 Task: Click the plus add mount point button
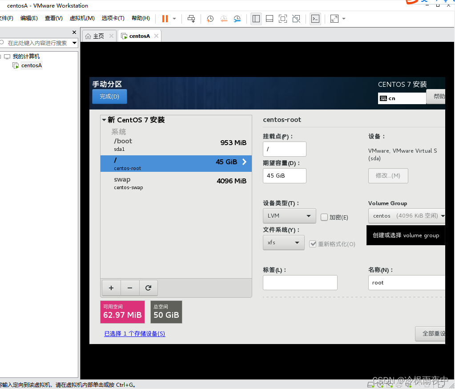coord(111,288)
